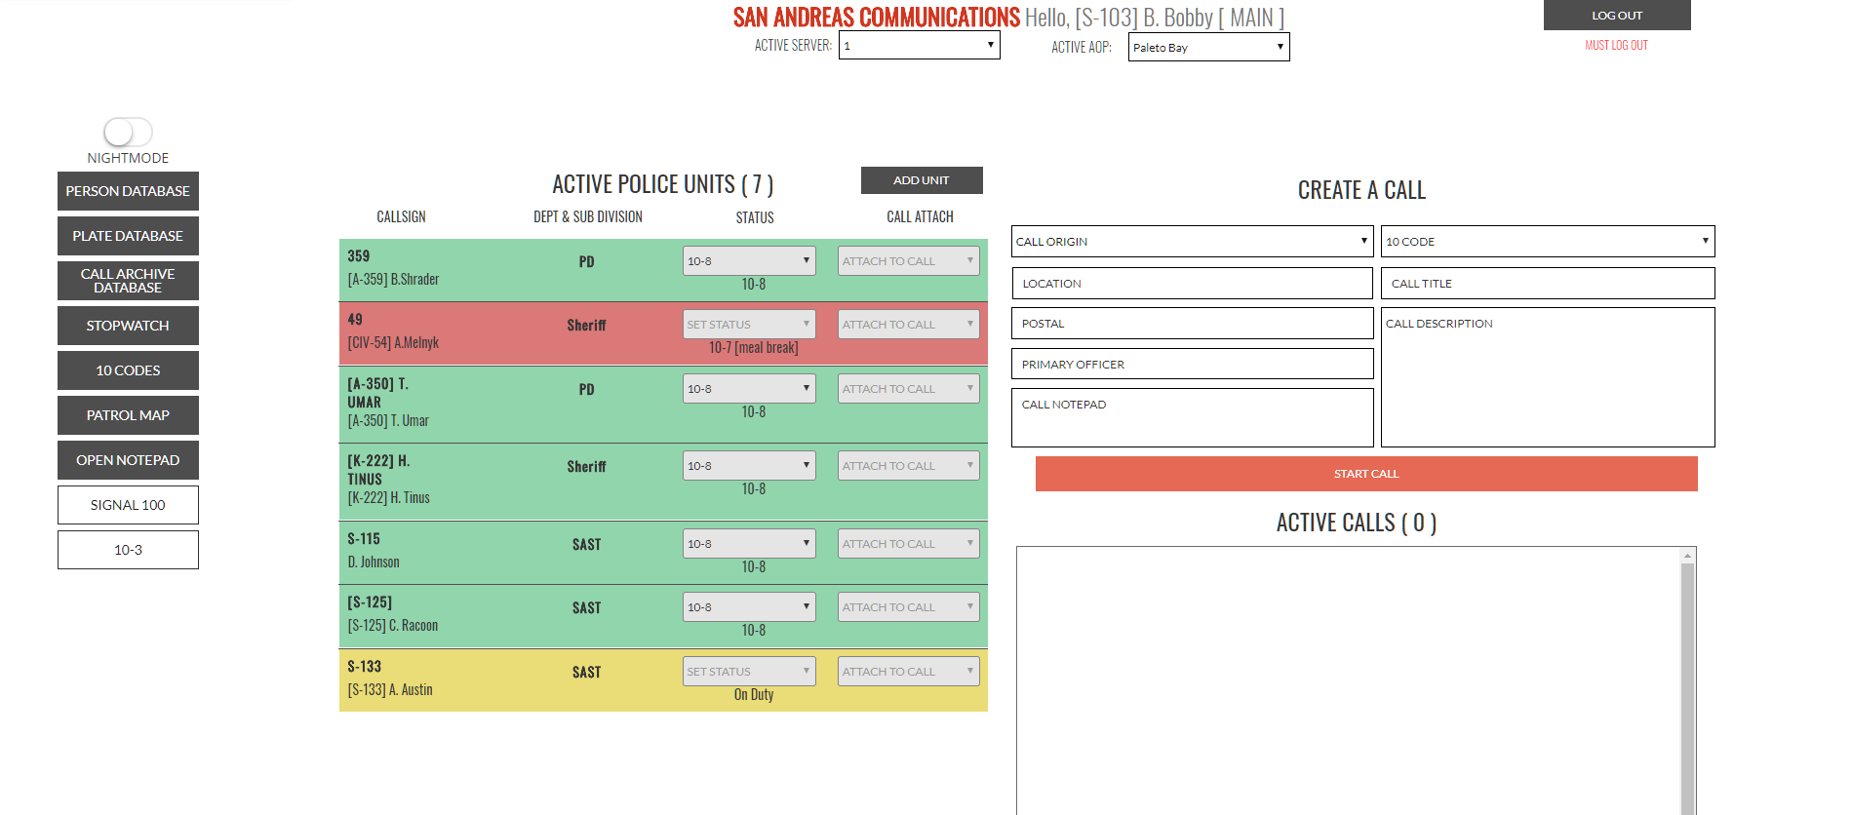The width and height of the screenshot is (1852, 815).
Task: Activate Signal 100
Action: [128, 505]
